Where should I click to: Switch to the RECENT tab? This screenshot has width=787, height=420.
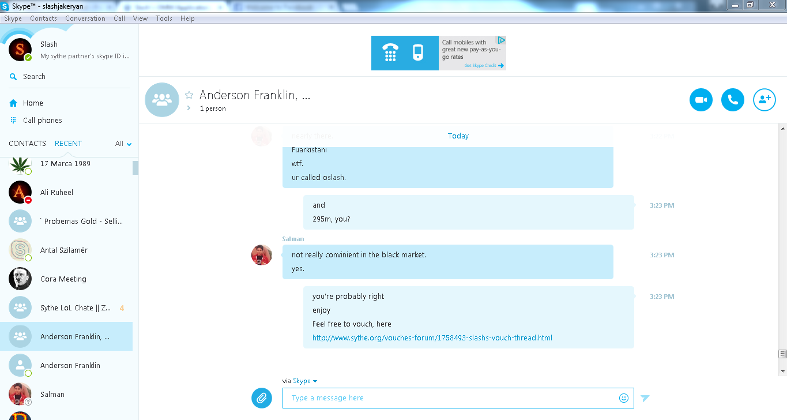coord(68,144)
